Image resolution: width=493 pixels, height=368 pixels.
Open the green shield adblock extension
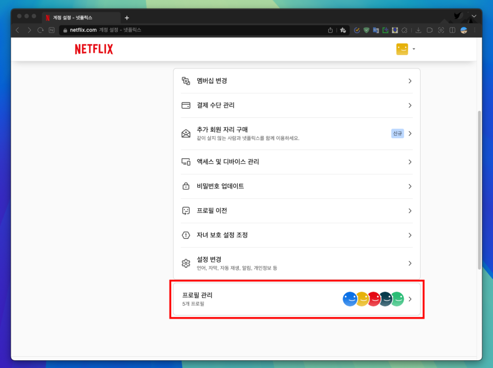pyautogui.click(x=366, y=30)
